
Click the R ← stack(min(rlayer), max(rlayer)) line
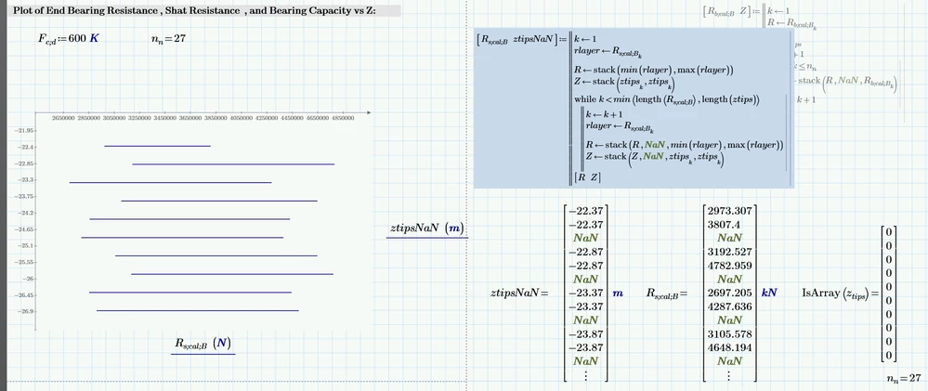[x=653, y=70]
